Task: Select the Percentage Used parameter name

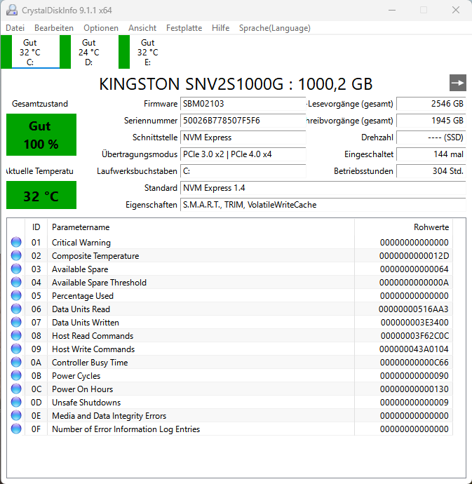Action: [x=83, y=296]
